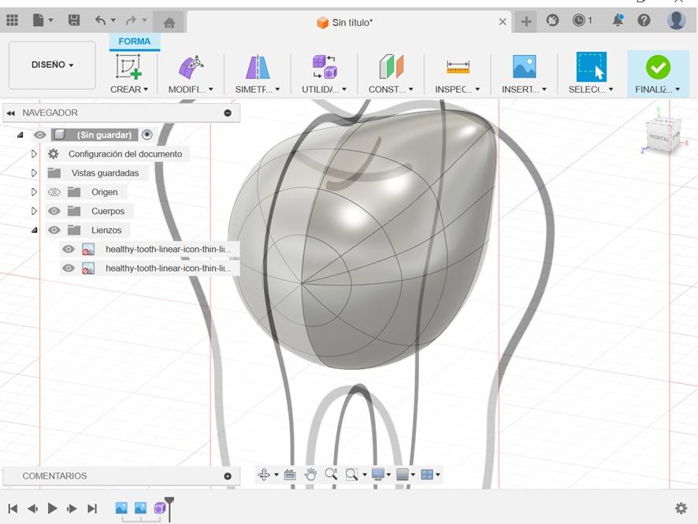Image resolution: width=698 pixels, height=524 pixels.
Task: Jump to timeline end
Action: (92, 508)
